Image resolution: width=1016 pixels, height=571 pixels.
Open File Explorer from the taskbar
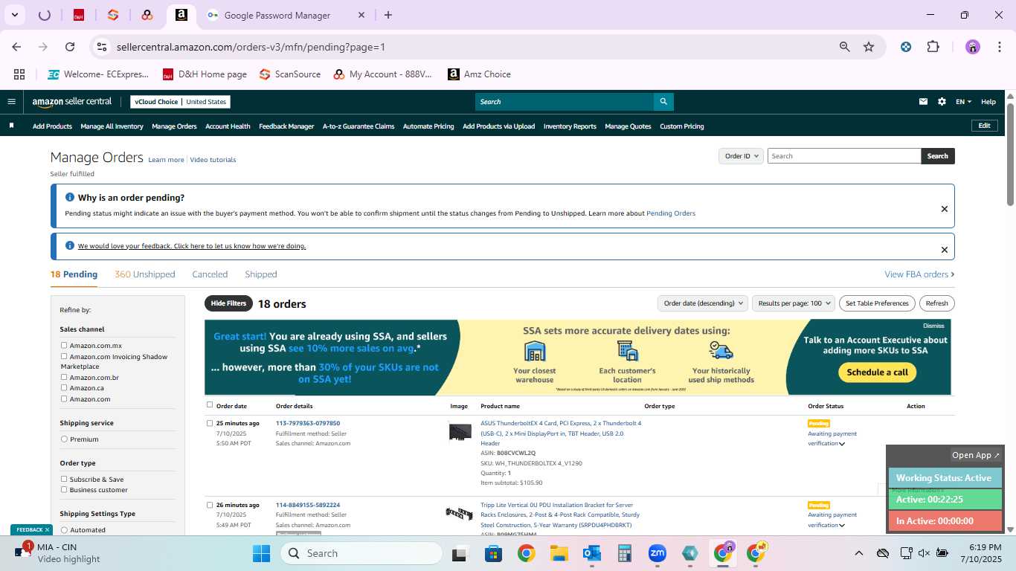point(559,553)
